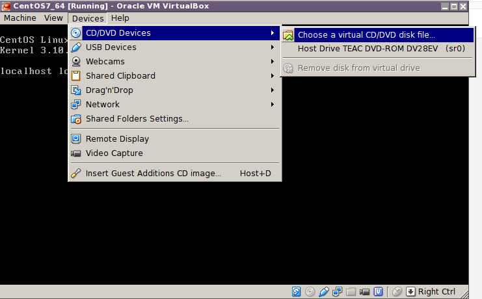Click the keyboard capture arrow indicator
Viewport: 482px width, 299px height.
tap(410, 291)
